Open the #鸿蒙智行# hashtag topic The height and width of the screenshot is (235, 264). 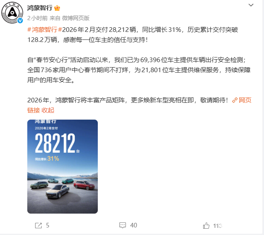44,30
